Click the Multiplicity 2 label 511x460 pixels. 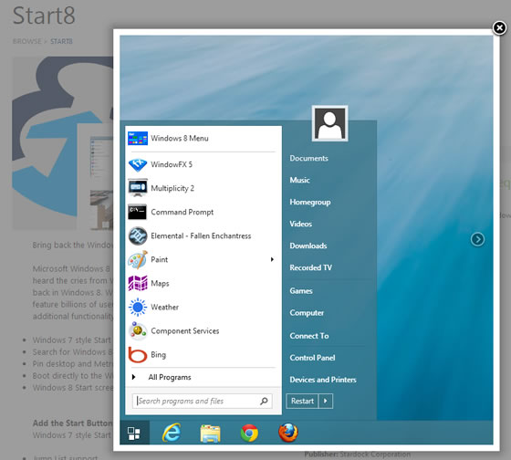172,188
